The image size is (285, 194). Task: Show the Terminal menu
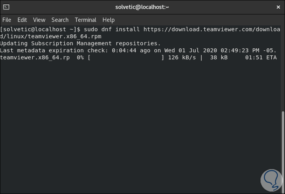pos(85,20)
